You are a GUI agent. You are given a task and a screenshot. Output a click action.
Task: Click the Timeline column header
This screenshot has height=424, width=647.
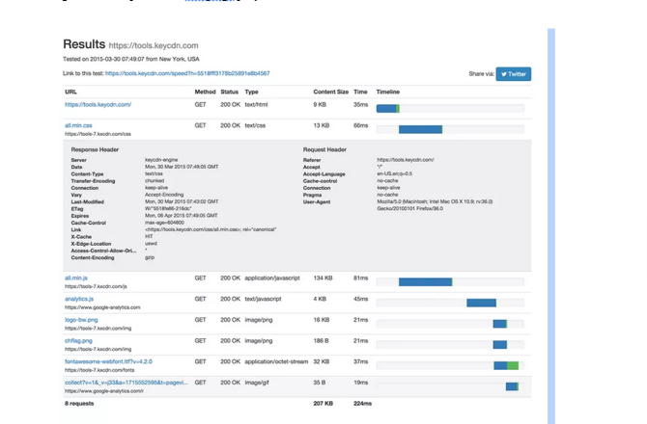[388, 92]
